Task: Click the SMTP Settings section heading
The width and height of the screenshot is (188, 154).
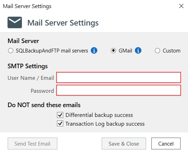Action: pyautogui.click(x=28, y=66)
